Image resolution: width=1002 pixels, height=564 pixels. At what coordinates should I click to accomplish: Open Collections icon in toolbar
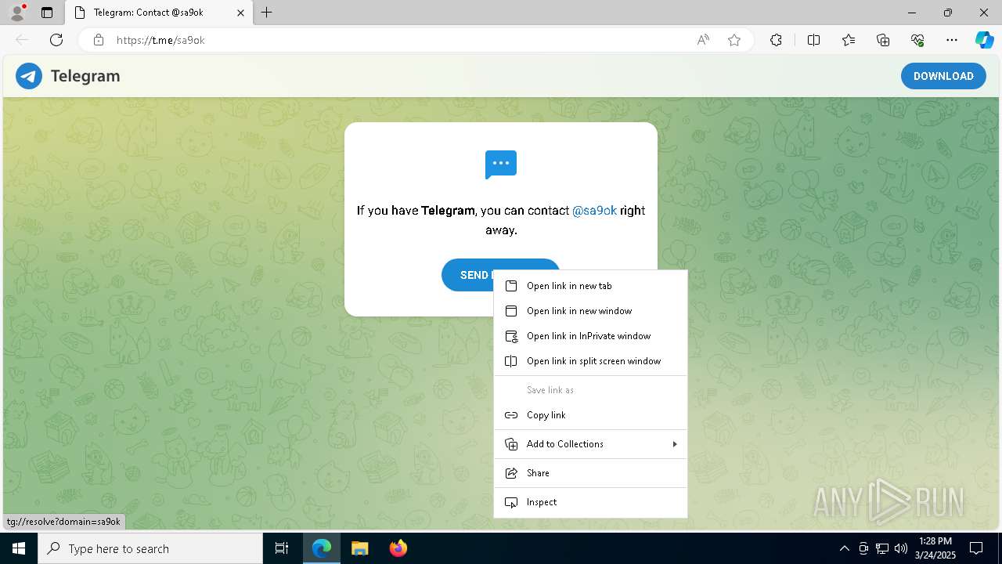pyautogui.click(x=883, y=40)
